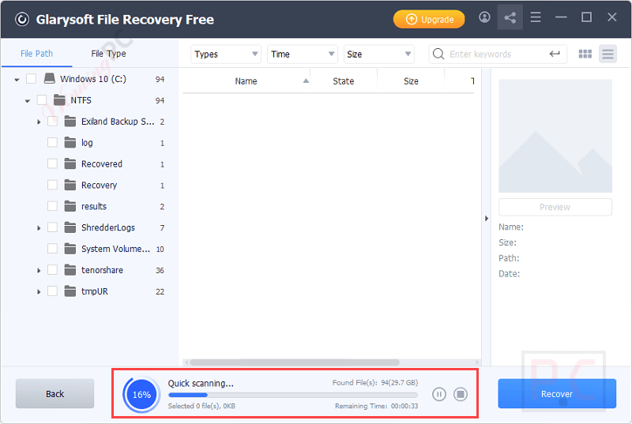Sort by the Name column header
This screenshot has width=632, height=424.
click(x=246, y=81)
